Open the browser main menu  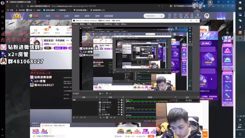click(233, 6)
